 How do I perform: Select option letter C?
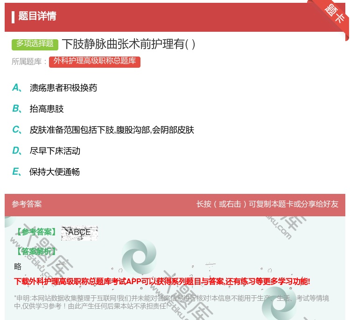16,130
